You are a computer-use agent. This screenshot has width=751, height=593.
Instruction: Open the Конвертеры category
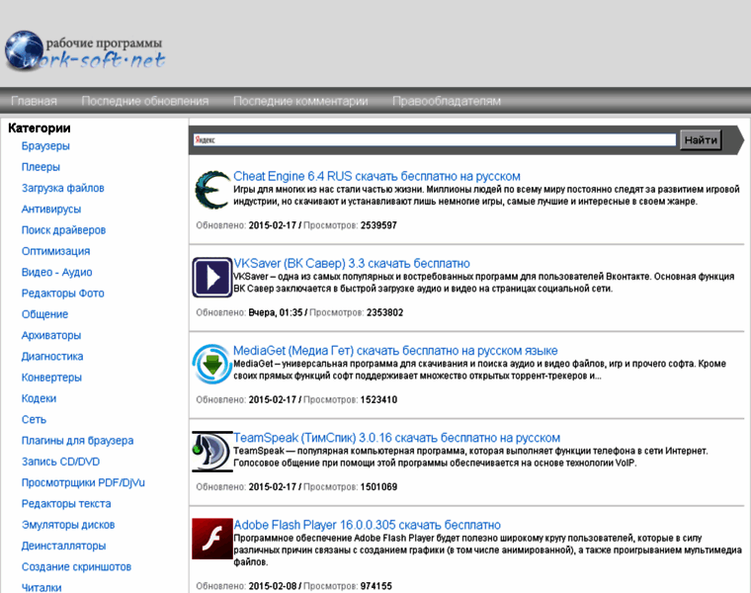[51, 378]
